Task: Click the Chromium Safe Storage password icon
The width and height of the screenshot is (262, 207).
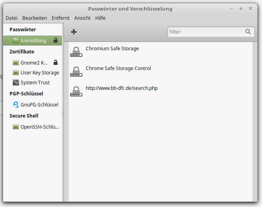Action: [76, 51]
